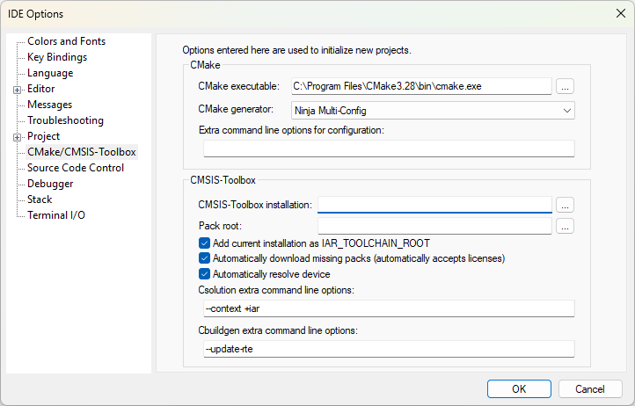Open the Terminal I/O options page
Image resolution: width=635 pixels, height=406 pixels.
click(55, 215)
